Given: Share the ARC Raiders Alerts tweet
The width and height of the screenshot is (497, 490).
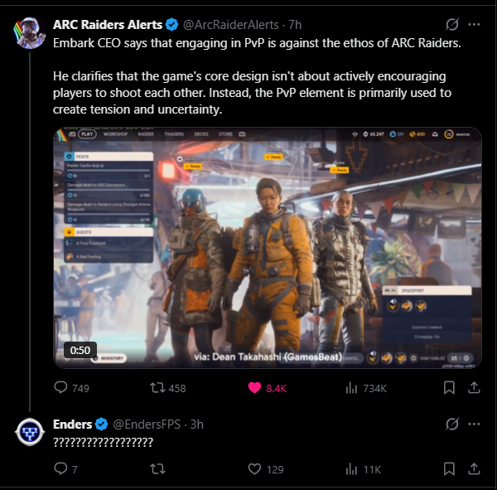Looking at the screenshot, I should [x=474, y=388].
